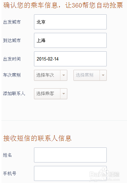Click the 出发城市 input showing 北京
The height and width of the screenshot is (183, 127).
click(70, 22)
